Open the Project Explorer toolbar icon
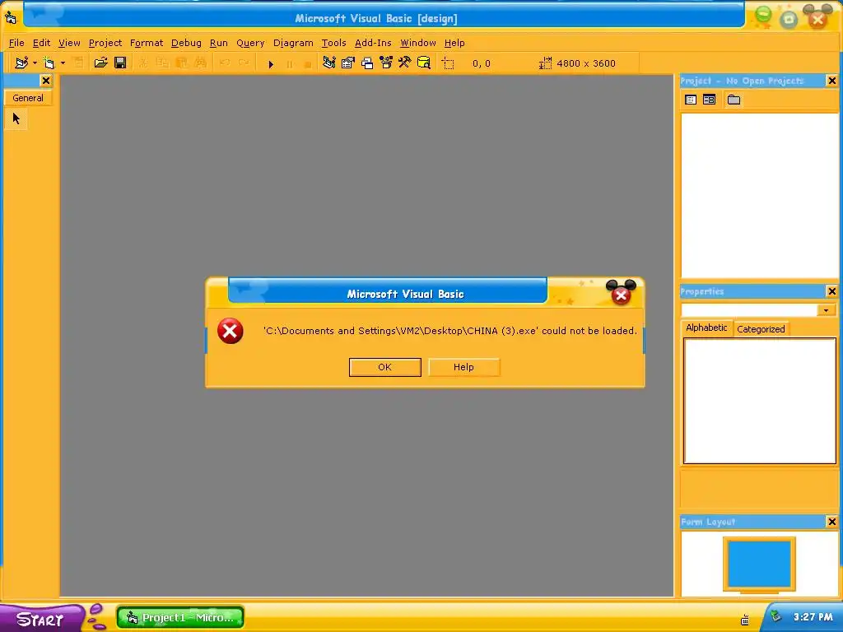Viewport: 843px width, 632px height. pos(329,63)
